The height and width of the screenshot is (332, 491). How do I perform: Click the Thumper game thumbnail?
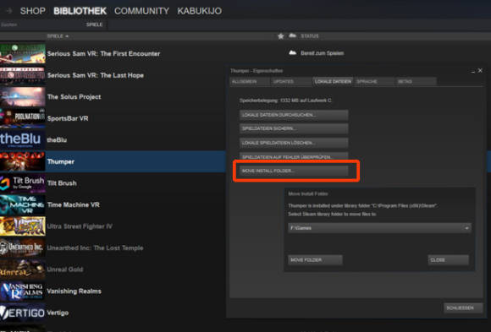tap(23, 161)
